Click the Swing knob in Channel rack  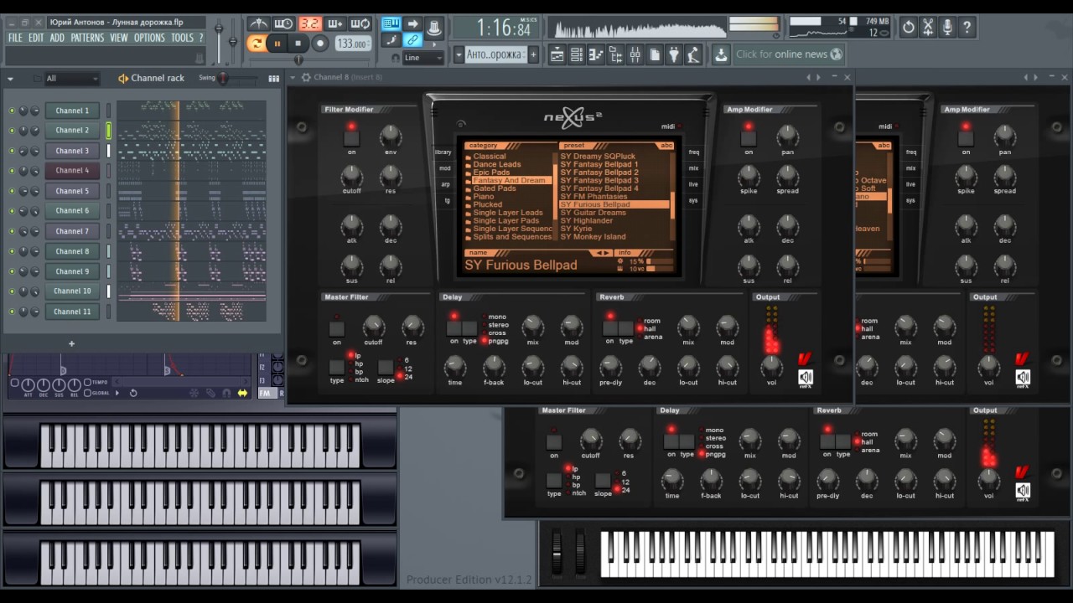tap(223, 79)
